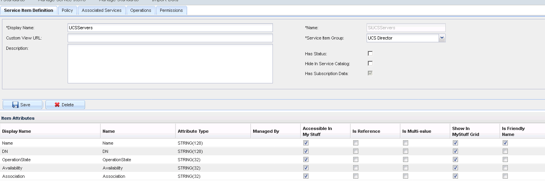The image size is (545, 196).
Task: Click the Custom View URL field
Action: pos(170,38)
